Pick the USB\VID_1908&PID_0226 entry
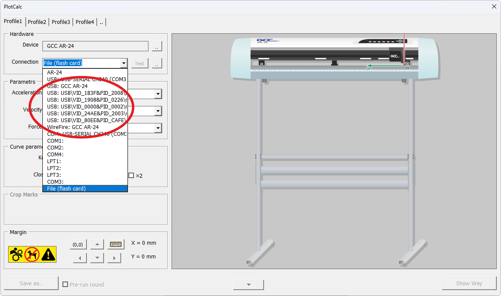This screenshot has width=501, height=296. pyautogui.click(x=85, y=100)
